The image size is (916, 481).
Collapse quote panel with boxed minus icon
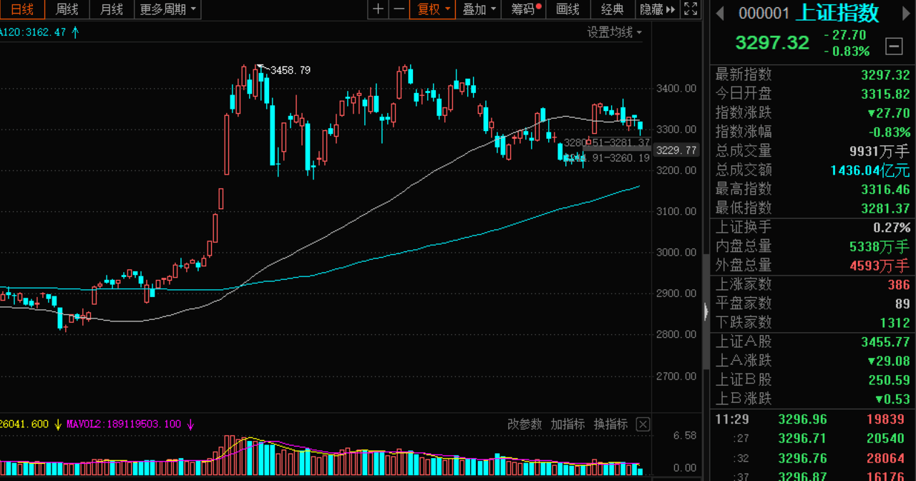pos(894,47)
